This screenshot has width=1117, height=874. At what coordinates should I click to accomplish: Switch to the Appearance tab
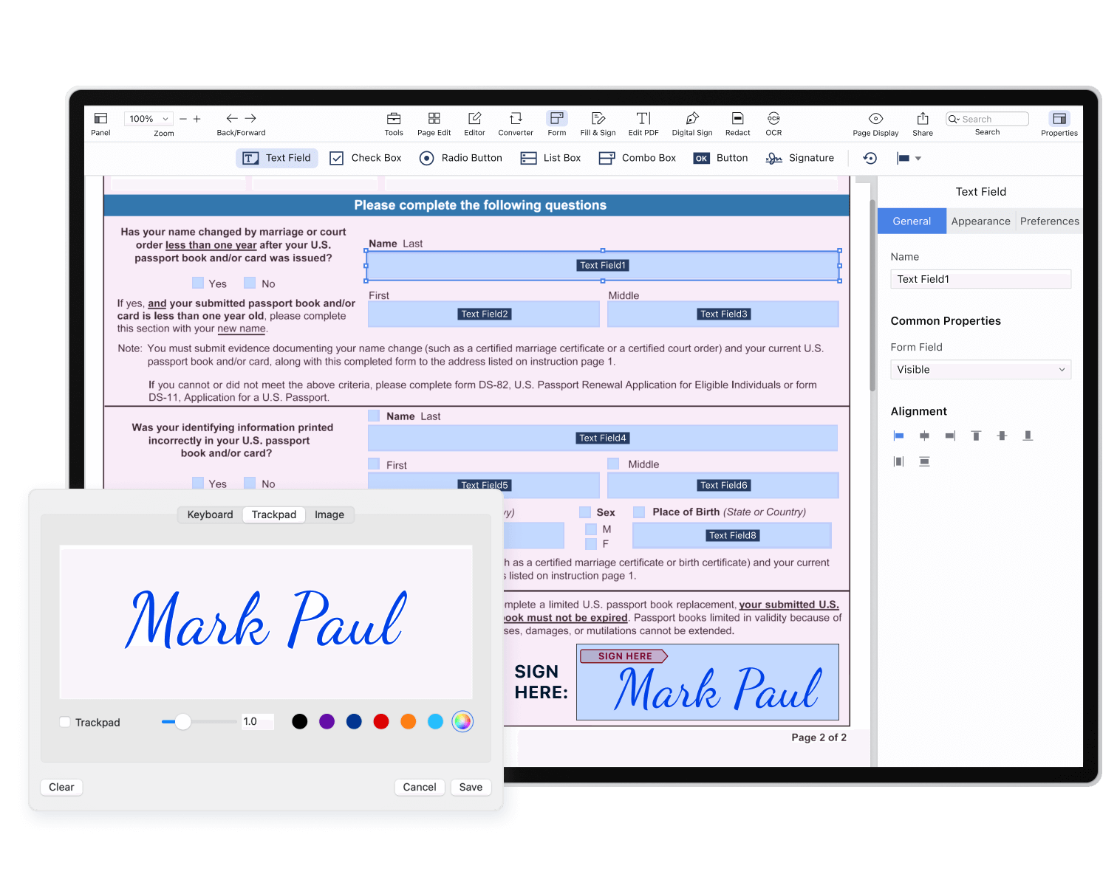coord(980,221)
